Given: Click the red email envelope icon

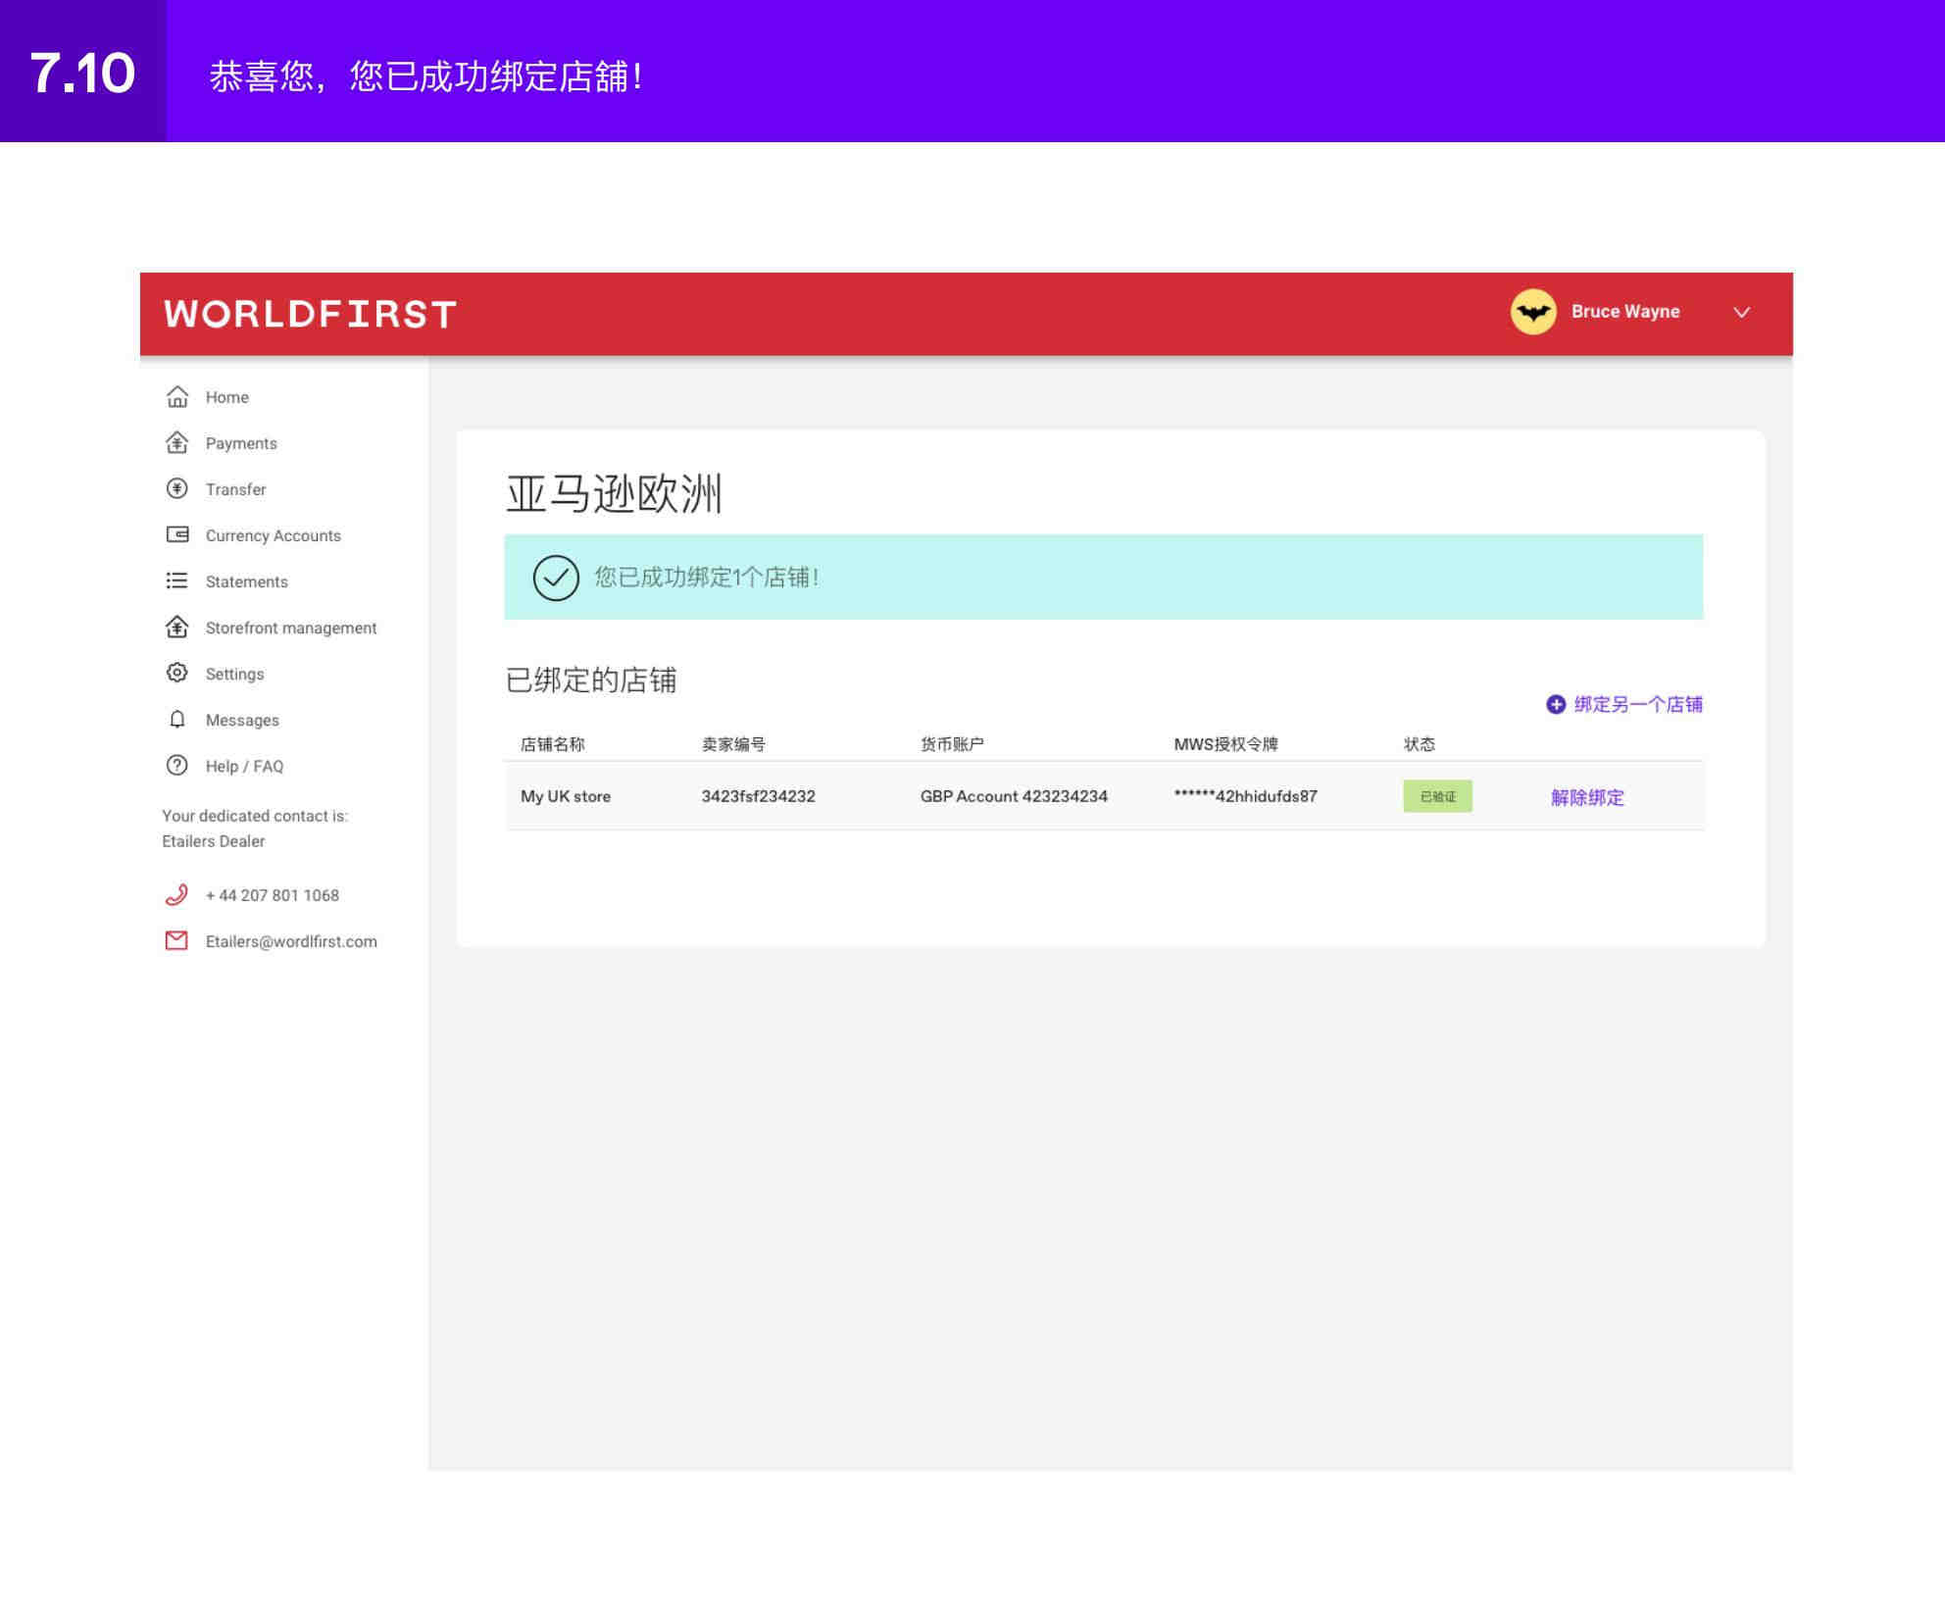Looking at the screenshot, I should tap(176, 940).
